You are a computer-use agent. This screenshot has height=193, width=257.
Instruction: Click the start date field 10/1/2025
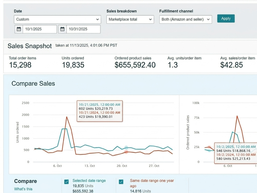40,29
